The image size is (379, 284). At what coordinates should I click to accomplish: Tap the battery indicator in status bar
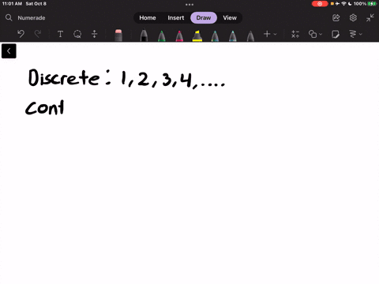pyautogui.click(x=372, y=4)
